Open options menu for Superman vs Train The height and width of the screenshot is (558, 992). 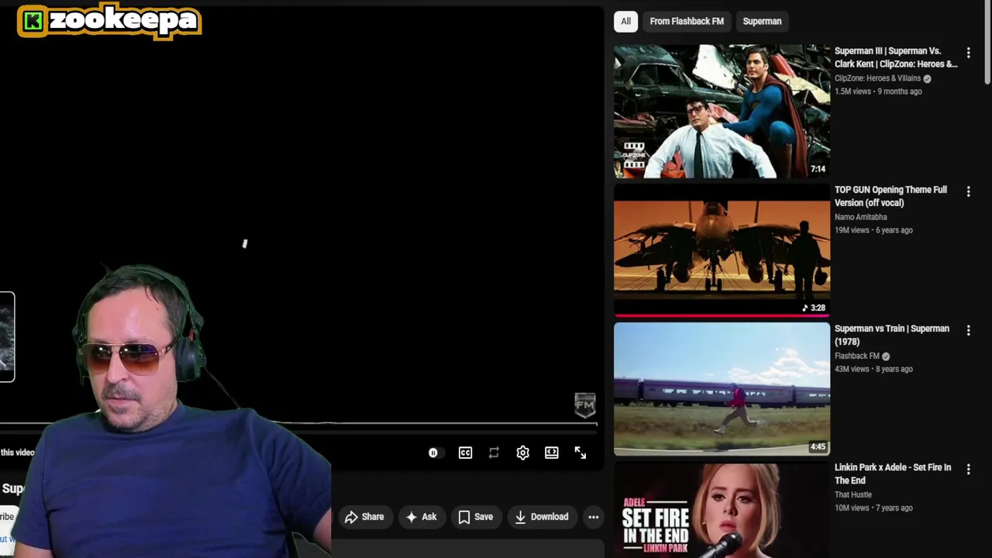[968, 330]
